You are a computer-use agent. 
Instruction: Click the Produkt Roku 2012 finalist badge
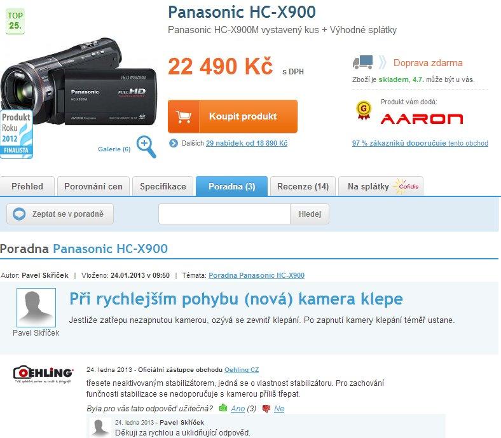pos(17,134)
